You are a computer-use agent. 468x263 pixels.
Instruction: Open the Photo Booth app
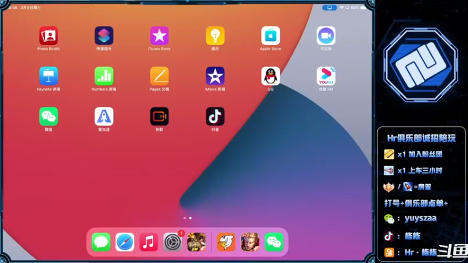click(49, 36)
